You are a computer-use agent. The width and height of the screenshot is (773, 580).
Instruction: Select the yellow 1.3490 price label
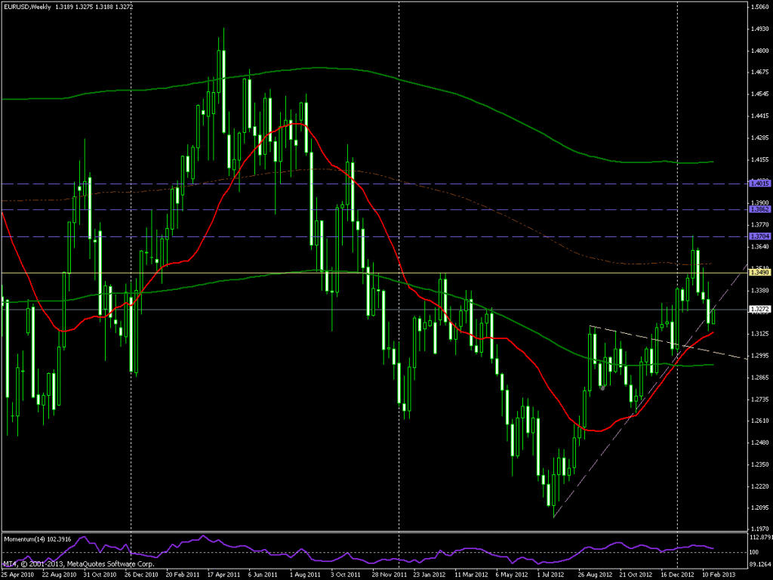click(759, 273)
